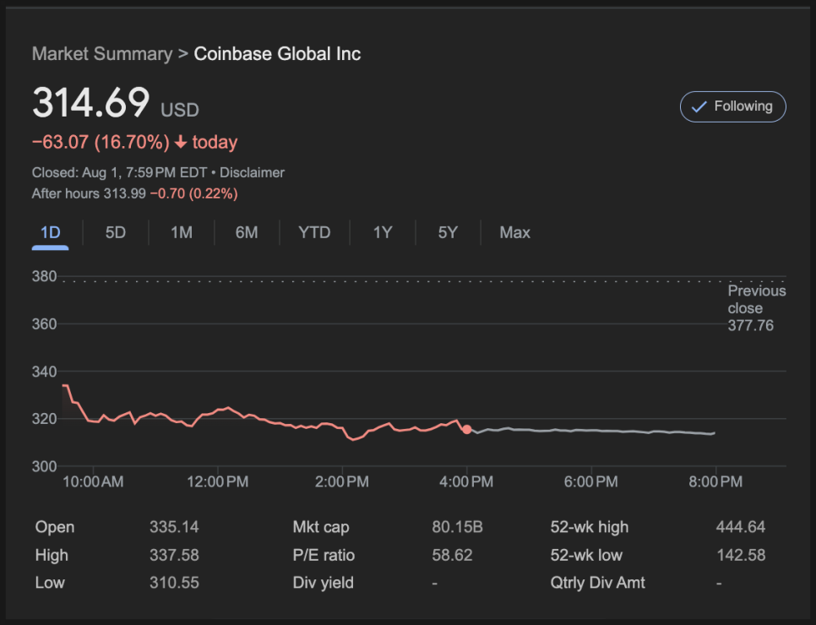Click the Open value 335.14
The height and width of the screenshot is (625, 816).
click(x=174, y=527)
